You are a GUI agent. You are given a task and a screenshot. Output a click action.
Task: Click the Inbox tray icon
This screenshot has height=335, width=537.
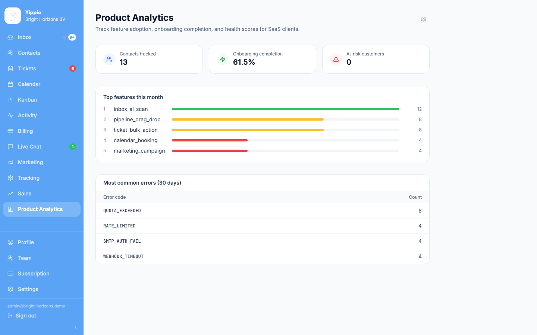click(x=10, y=37)
